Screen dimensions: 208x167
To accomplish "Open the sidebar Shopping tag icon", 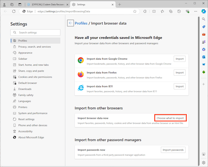I will pyautogui.click(x=204, y=27).
